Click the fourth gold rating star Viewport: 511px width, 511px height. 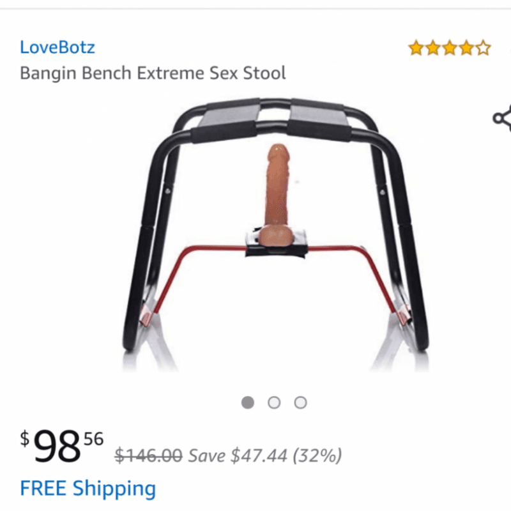pyautogui.click(x=466, y=48)
